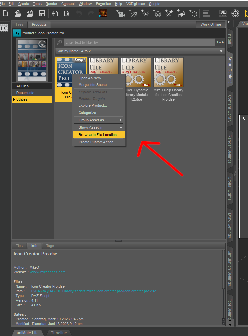Screen dimensions: 248x336
Task: Select MikeD Help Library file thumbnail
Action: click(168, 72)
